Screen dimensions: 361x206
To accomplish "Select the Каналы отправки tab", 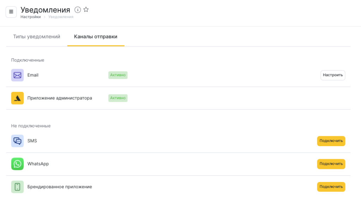I will click(96, 37).
